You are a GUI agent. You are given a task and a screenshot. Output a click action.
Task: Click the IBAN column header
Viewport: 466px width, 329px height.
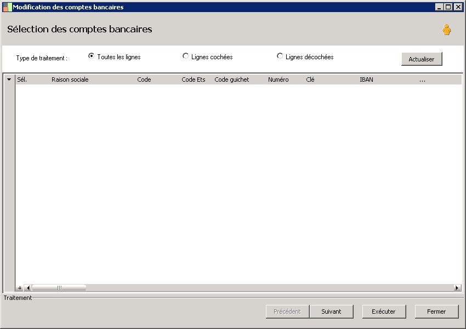366,80
